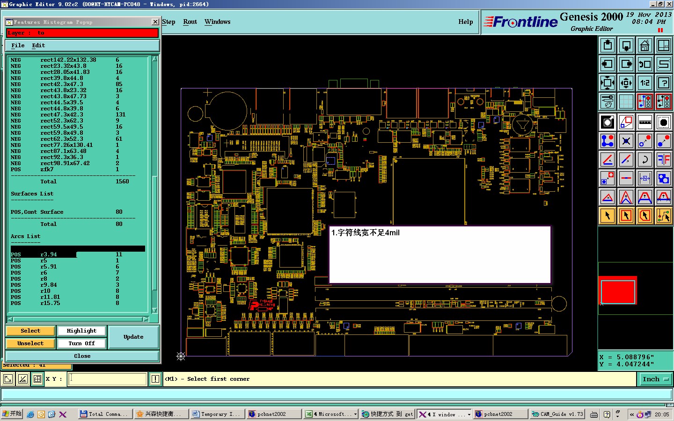Click the plain arrow select tool
Screen dimensions: 674x421
coord(608,216)
